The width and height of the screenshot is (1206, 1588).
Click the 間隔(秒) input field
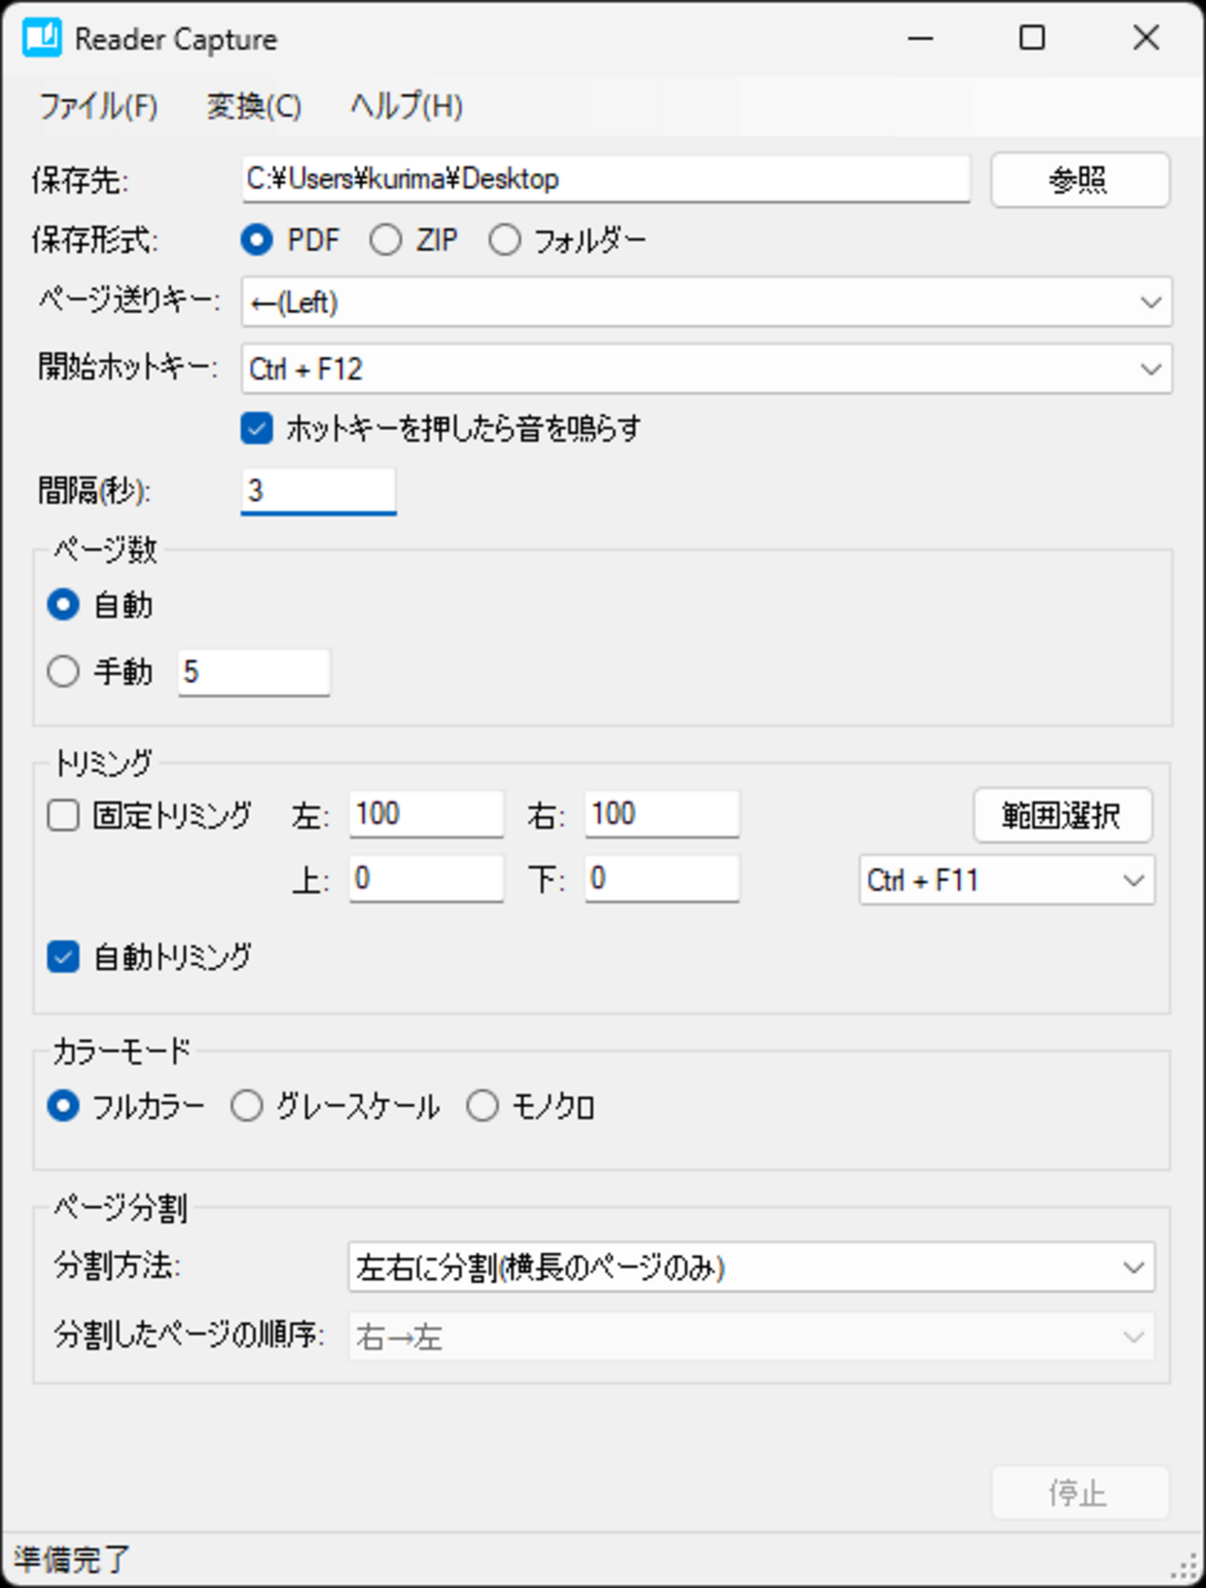pyautogui.click(x=318, y=490)
